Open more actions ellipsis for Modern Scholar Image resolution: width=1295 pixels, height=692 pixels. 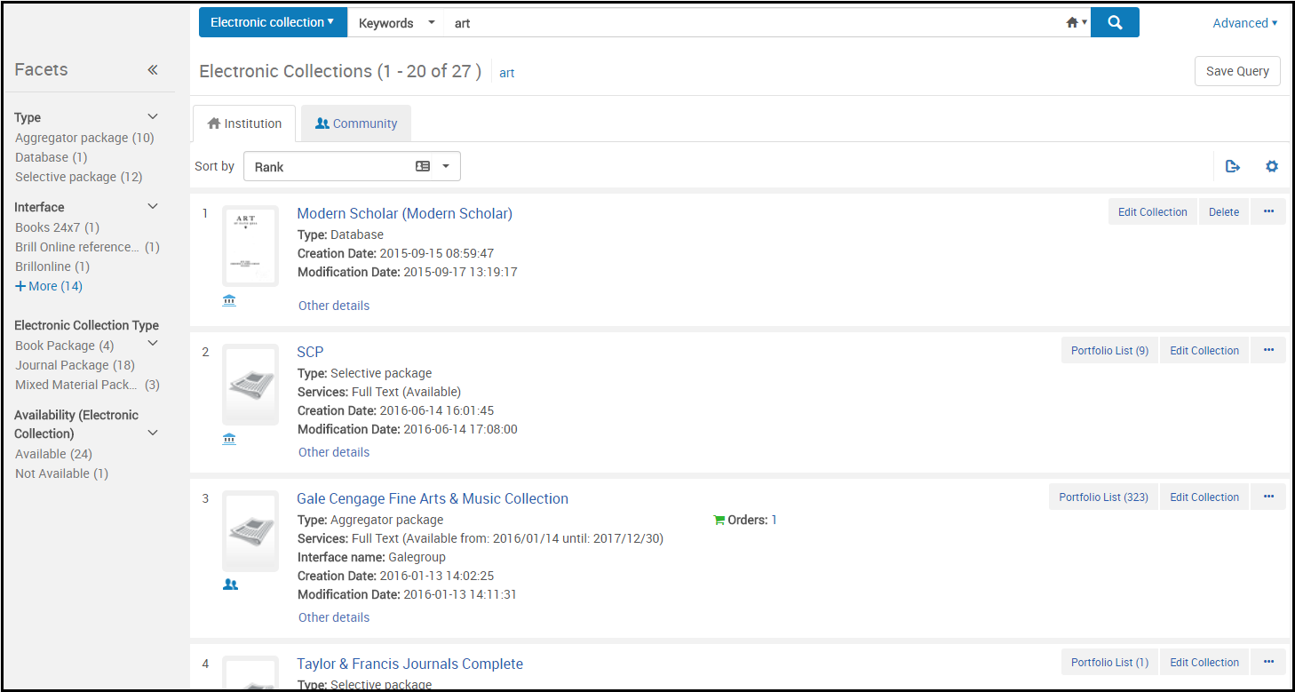pyautogui.click(x=1268, y=211)
